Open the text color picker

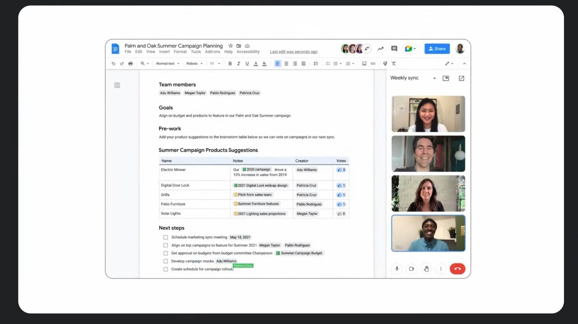pyautogui.click(x=255, y=64)
